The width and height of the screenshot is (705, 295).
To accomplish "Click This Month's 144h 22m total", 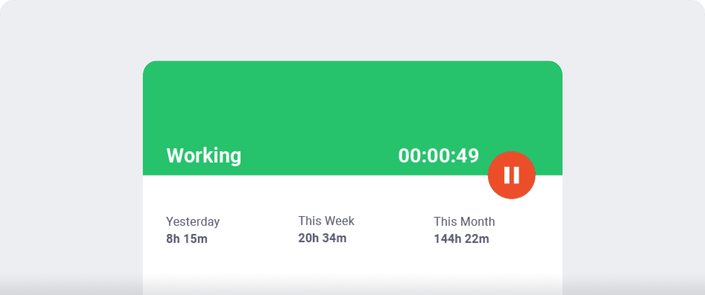I will coord(461,239).
